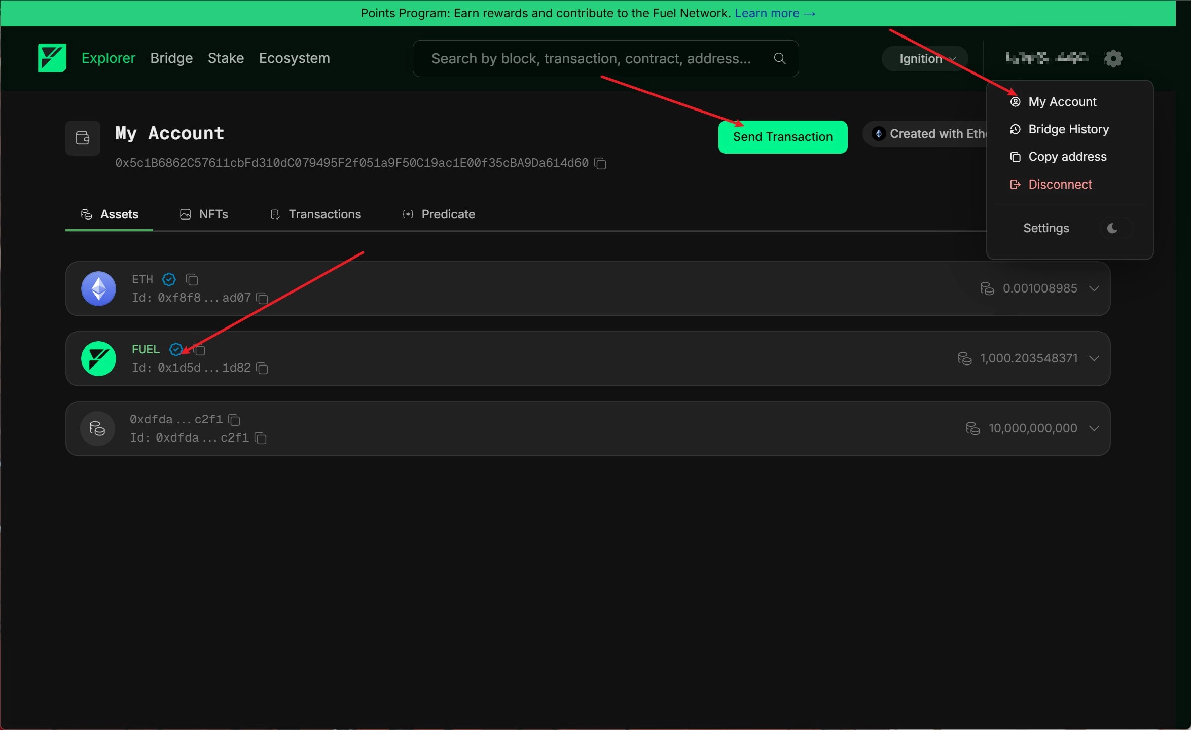Click the search magnifier icon in the search bar
This screenshot has width=1191, height=730.
tap(780, 58)
